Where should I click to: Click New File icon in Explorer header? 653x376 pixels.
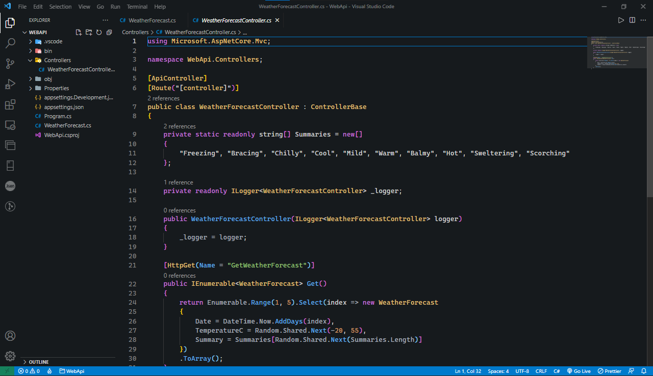point(79,32)
